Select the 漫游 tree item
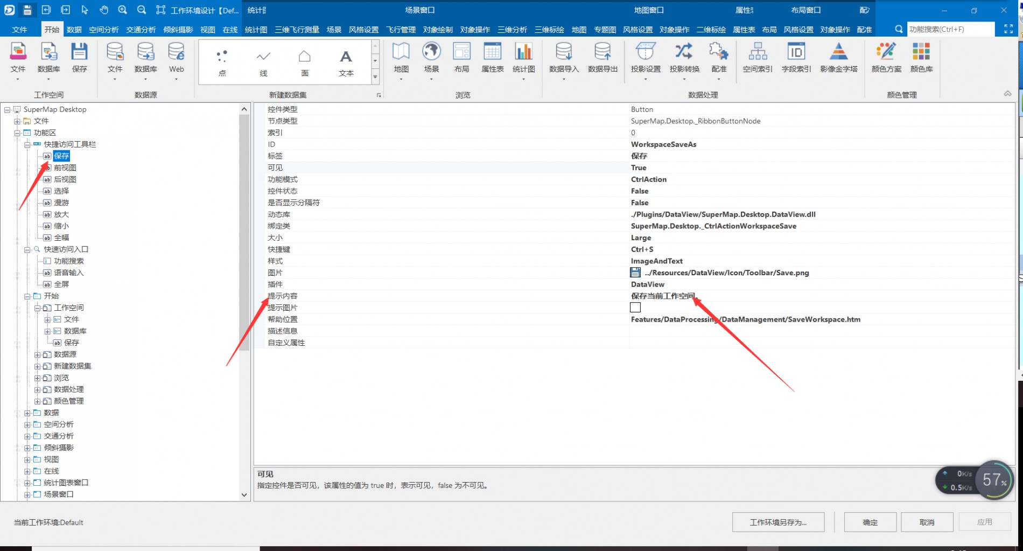Viewport: 1023px width, 551px height. coord(61,203)
